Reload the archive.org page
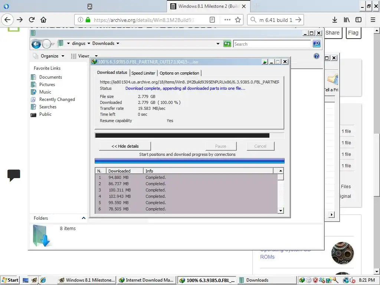The height and width of the screenshot is (285, 380). pos(32,20)
